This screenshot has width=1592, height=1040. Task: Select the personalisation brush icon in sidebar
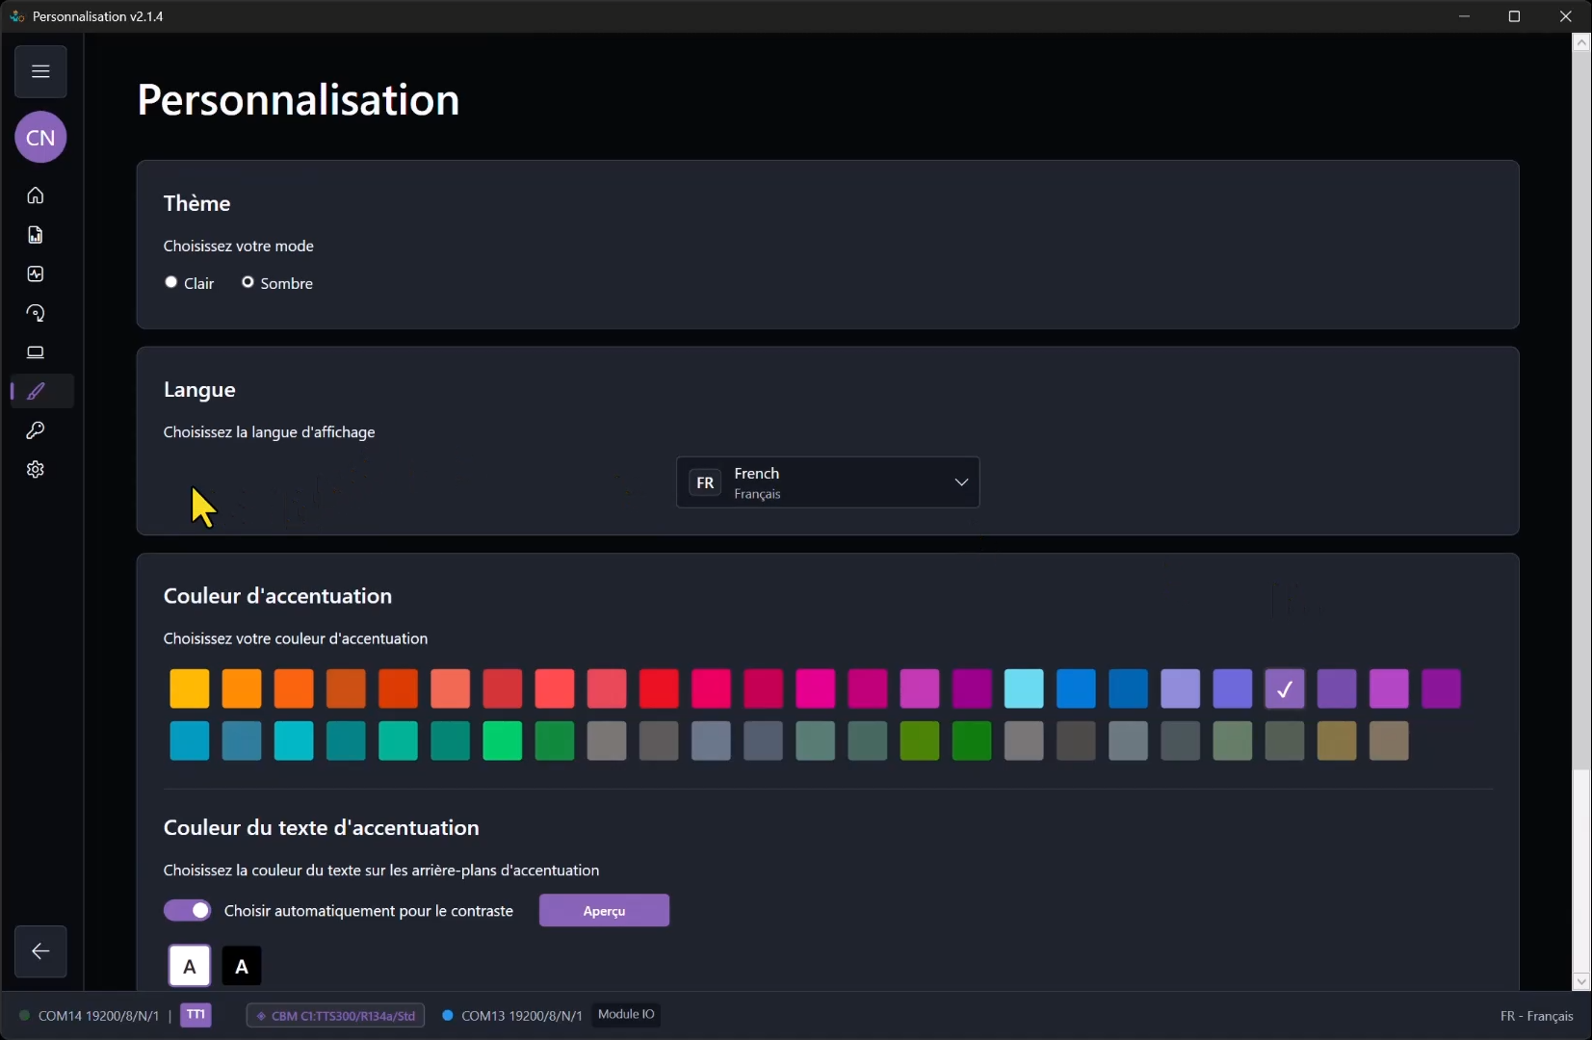click(x=36, y=391)
